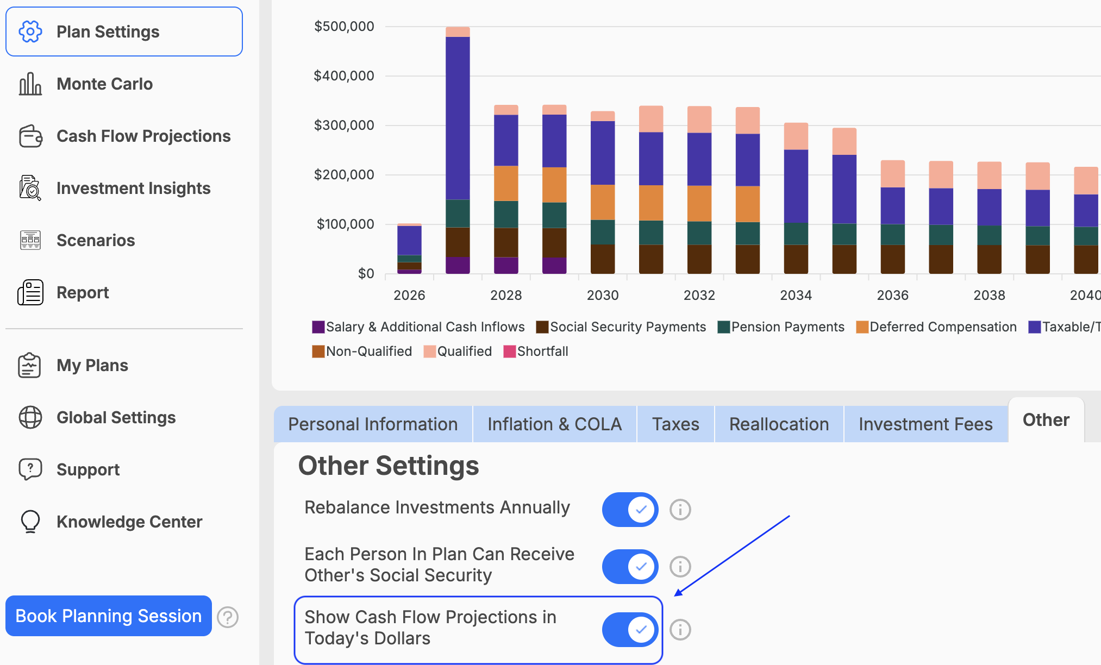Click the Knowledge Center lightbulb icon
The width and height of the screenshot is (1101, 665).
[30, 522]
